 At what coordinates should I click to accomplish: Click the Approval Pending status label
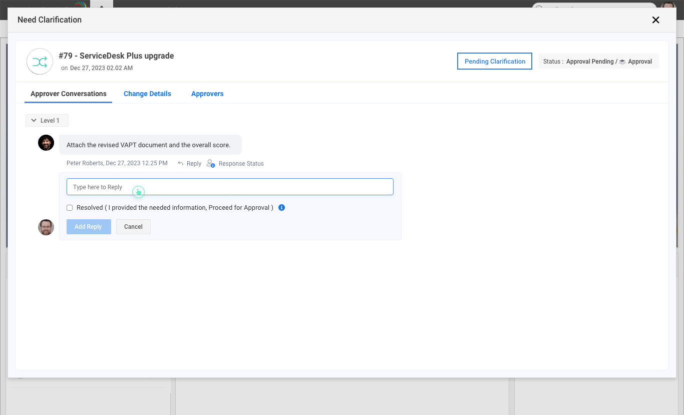pyautogui.click(x=589, y=62)
